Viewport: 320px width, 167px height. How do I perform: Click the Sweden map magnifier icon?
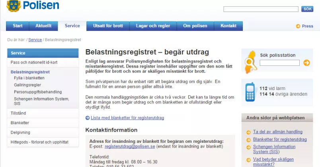pos(250,62)
